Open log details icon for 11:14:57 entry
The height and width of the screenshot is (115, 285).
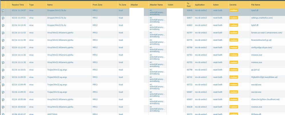[3, 11]
